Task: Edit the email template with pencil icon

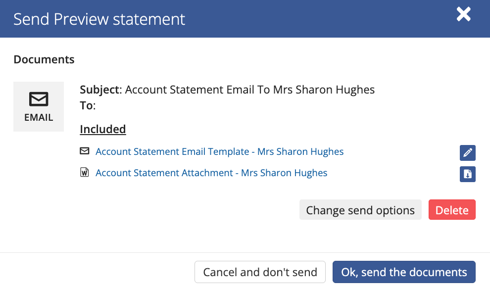Action: point(468,153)
